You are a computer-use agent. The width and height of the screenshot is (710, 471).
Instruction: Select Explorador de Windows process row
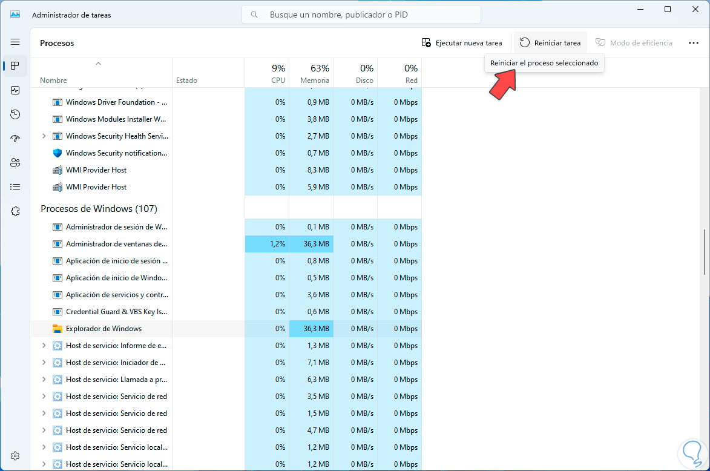(x=226, y=329)
